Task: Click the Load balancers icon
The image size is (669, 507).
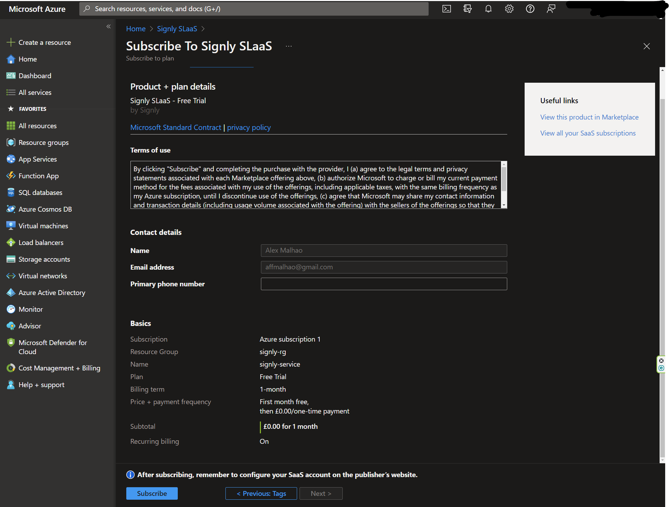Action: [x=11, y=243]
